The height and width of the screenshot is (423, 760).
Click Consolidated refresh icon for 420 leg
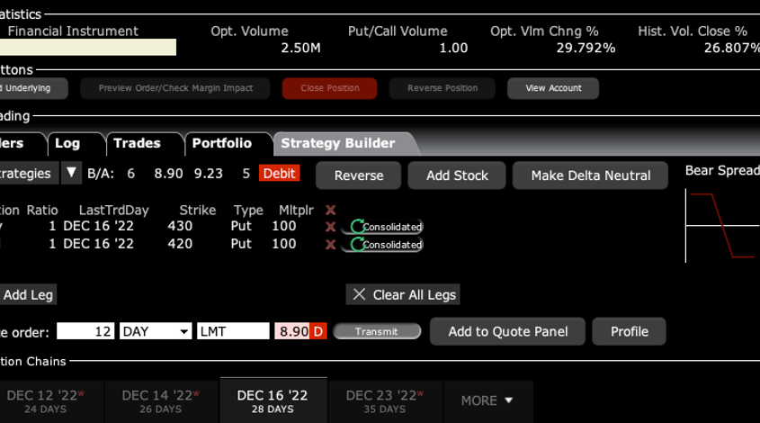(358, 244)
